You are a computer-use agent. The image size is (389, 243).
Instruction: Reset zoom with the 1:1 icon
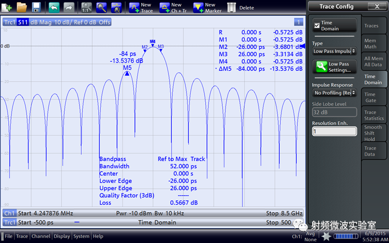[87, 8]
